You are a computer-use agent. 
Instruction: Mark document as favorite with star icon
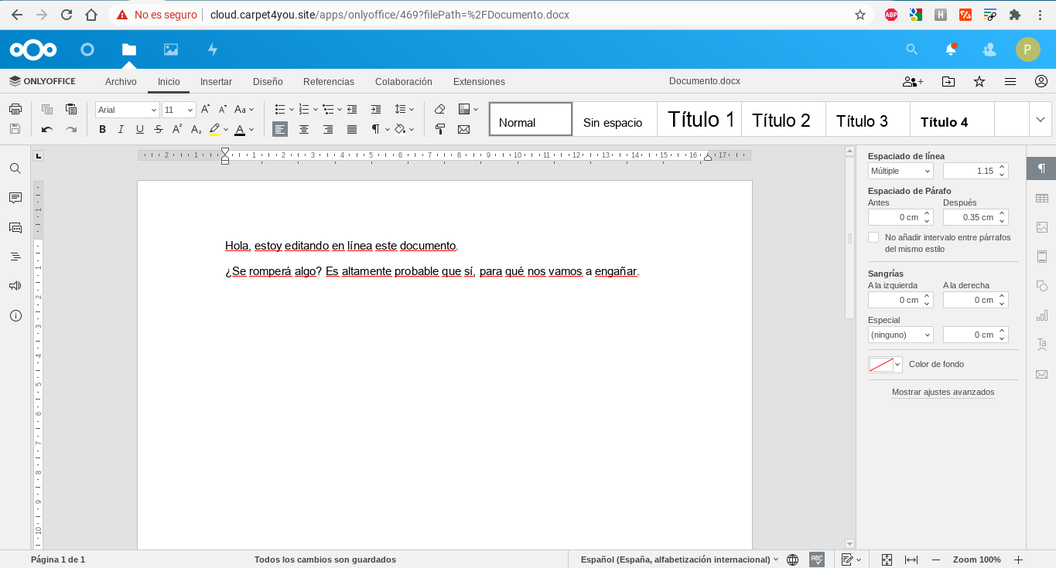tap(979, 81)
